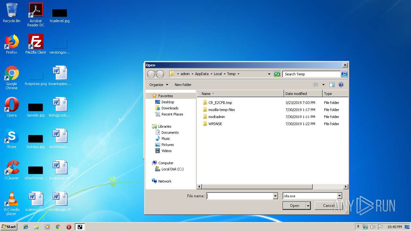Open the Recycle Bin desktop icon
The image size is (411, 231).
coord(12,13)
